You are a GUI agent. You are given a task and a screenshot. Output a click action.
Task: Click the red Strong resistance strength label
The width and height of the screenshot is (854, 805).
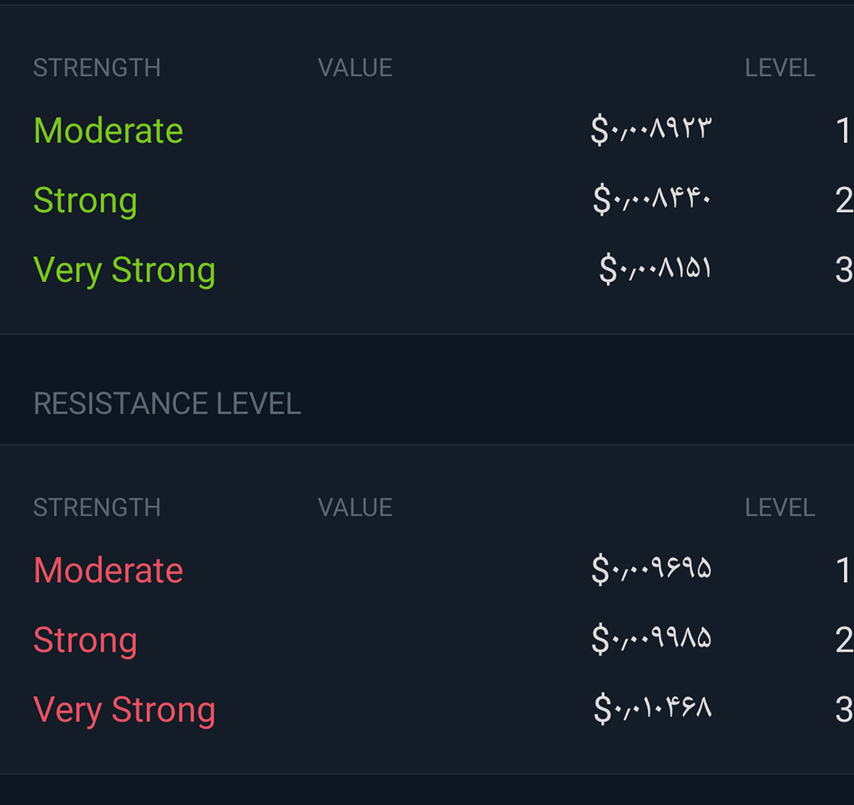coord(85,641)
